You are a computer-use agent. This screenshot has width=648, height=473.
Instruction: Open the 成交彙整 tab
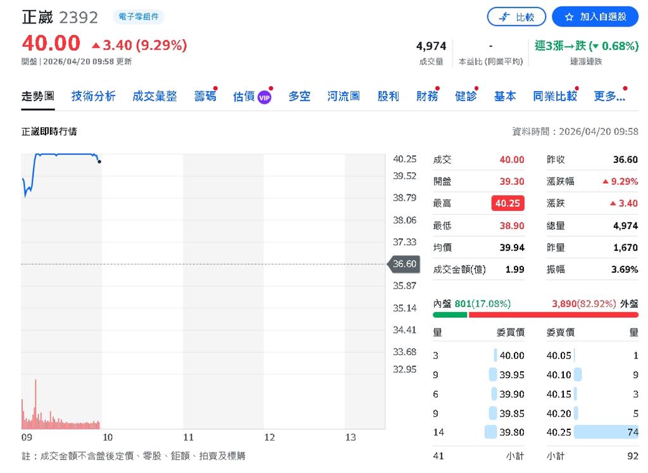[x=154, y=96]
